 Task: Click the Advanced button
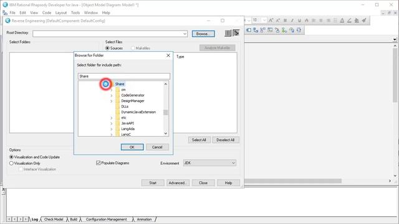pyautogui.click(x=178, y=183)
